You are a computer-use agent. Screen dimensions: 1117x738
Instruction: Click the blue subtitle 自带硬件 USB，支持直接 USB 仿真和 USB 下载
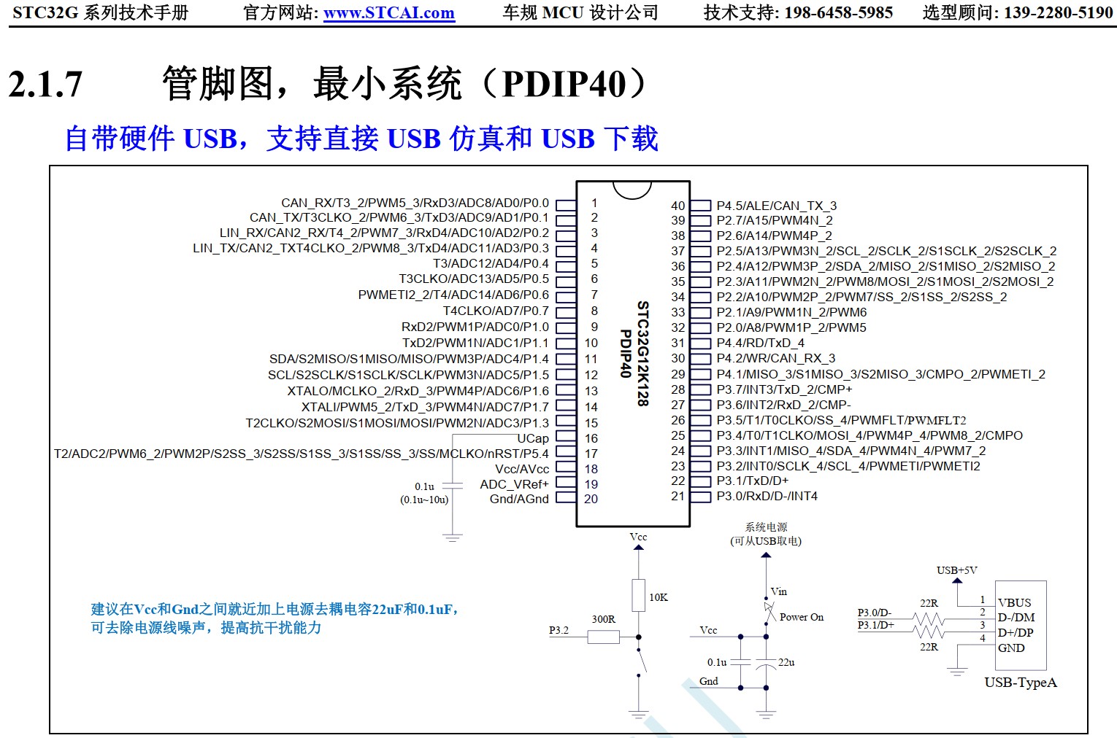point(362,138)
